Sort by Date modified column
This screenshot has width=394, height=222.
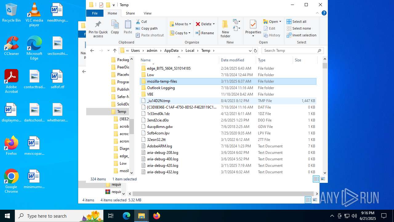[x=237, y=60]
